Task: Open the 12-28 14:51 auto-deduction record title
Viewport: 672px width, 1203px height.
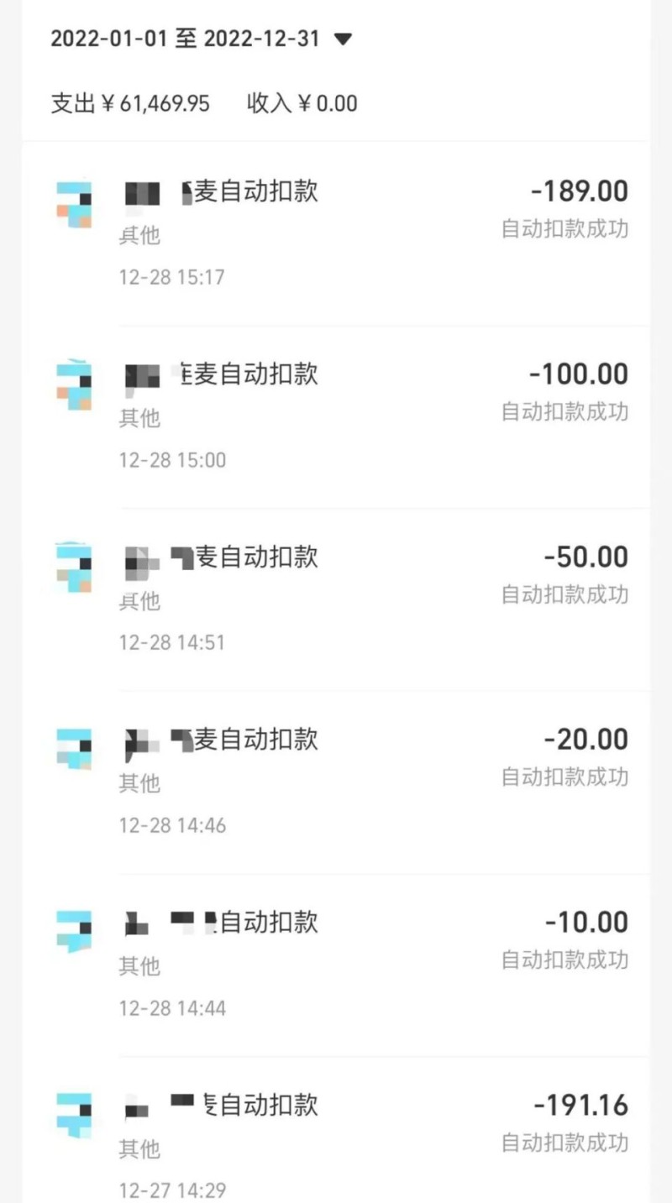Action: point(222,557)
